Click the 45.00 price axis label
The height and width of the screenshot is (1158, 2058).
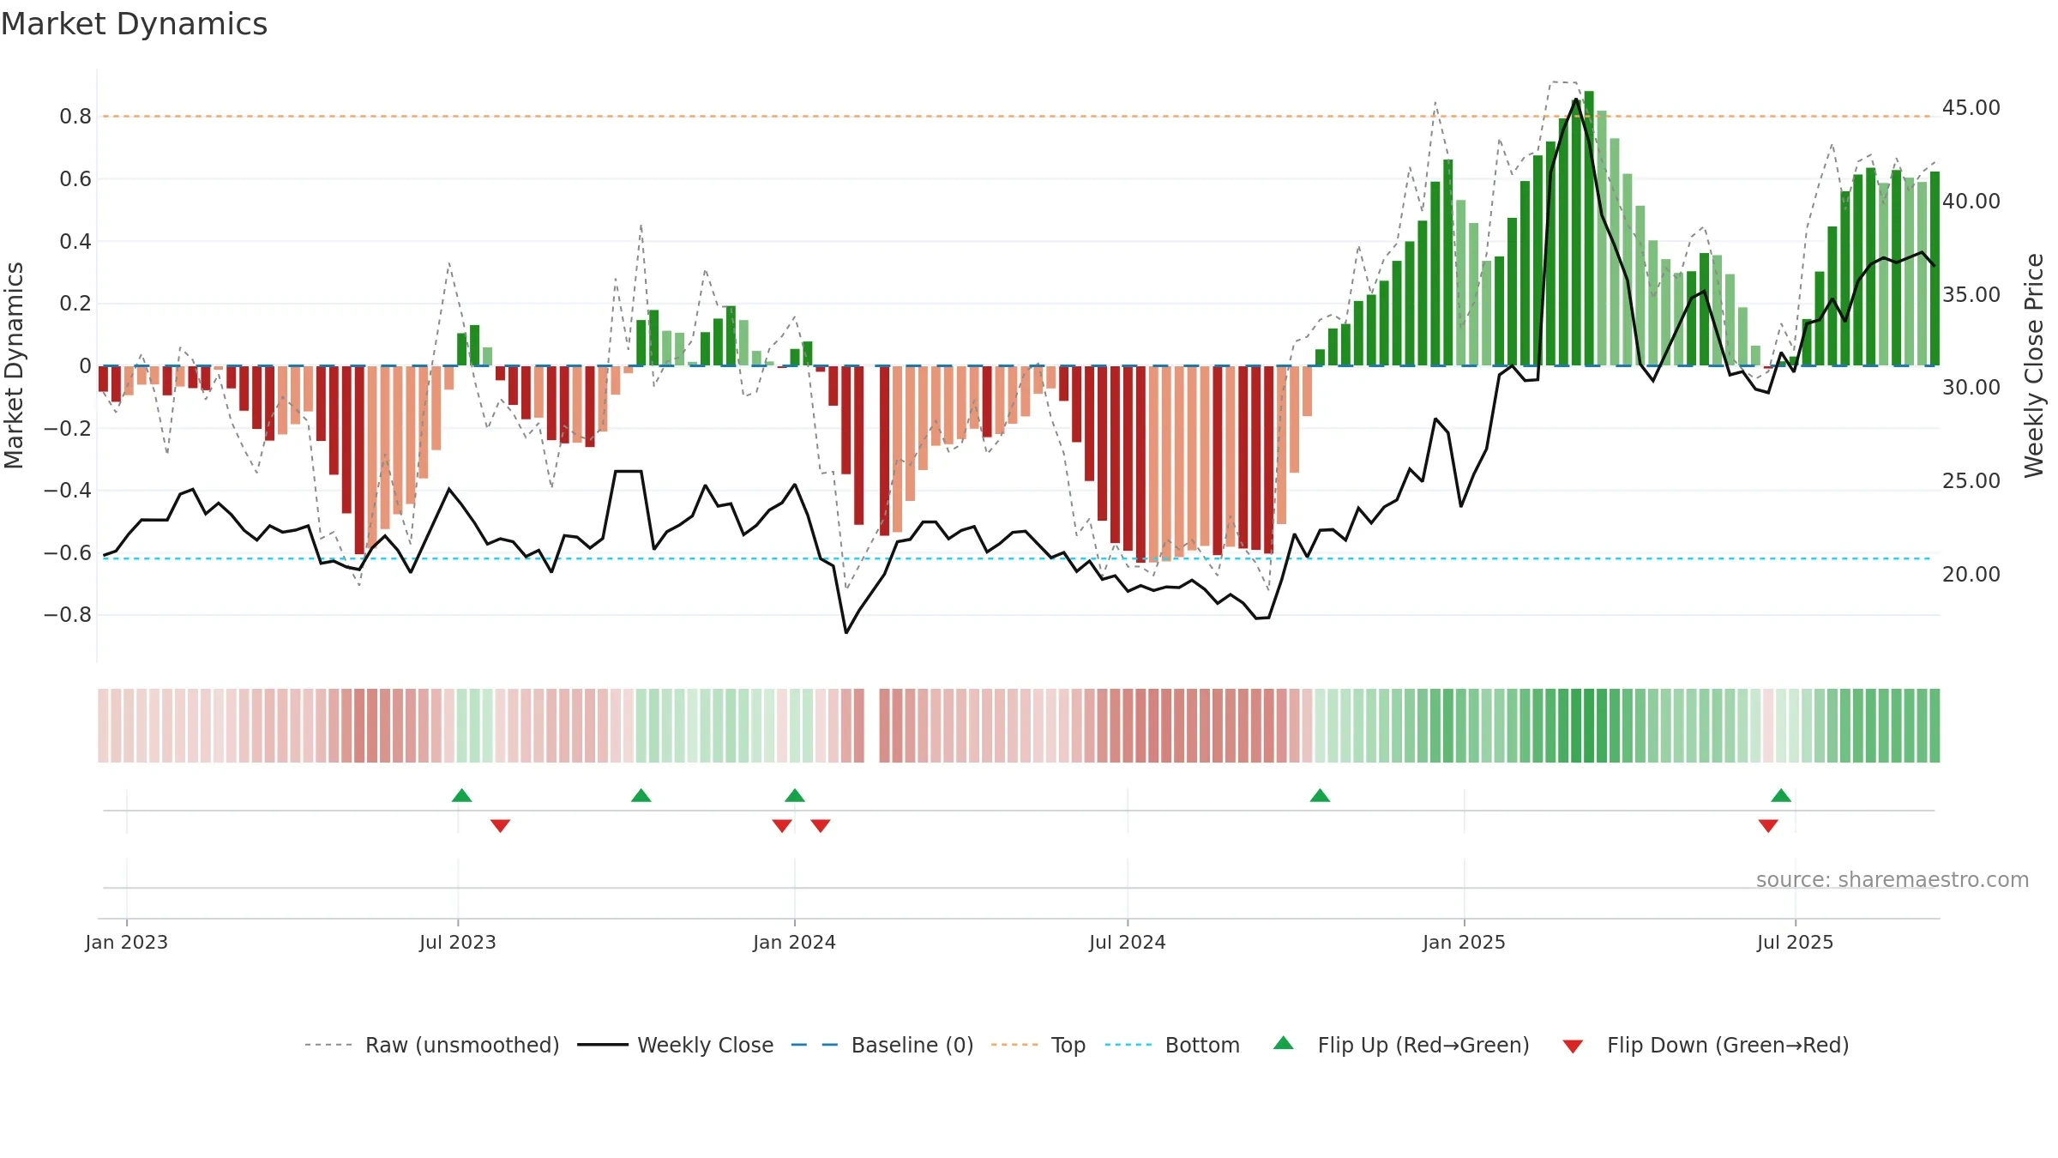coord(1971,107)
